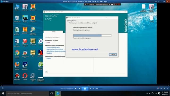This screenshot has height=96, width=170.
Task: Open the Adobe Photoshop shortcut
Action: tap(25, 66)
